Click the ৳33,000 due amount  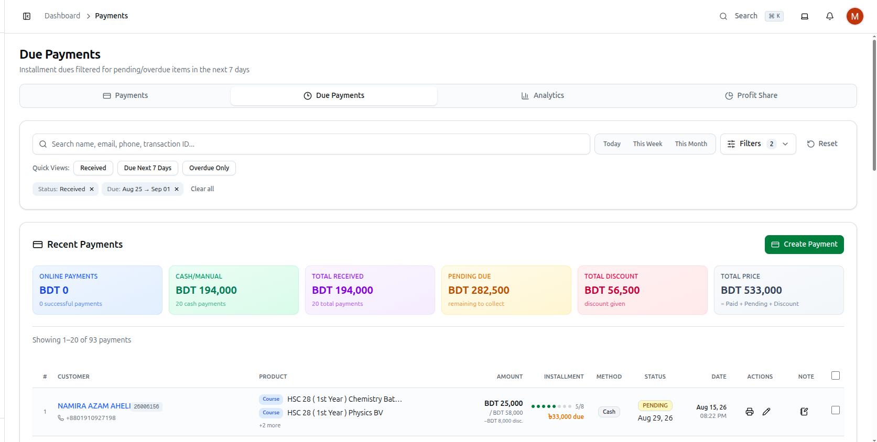[x=566, y=417]
